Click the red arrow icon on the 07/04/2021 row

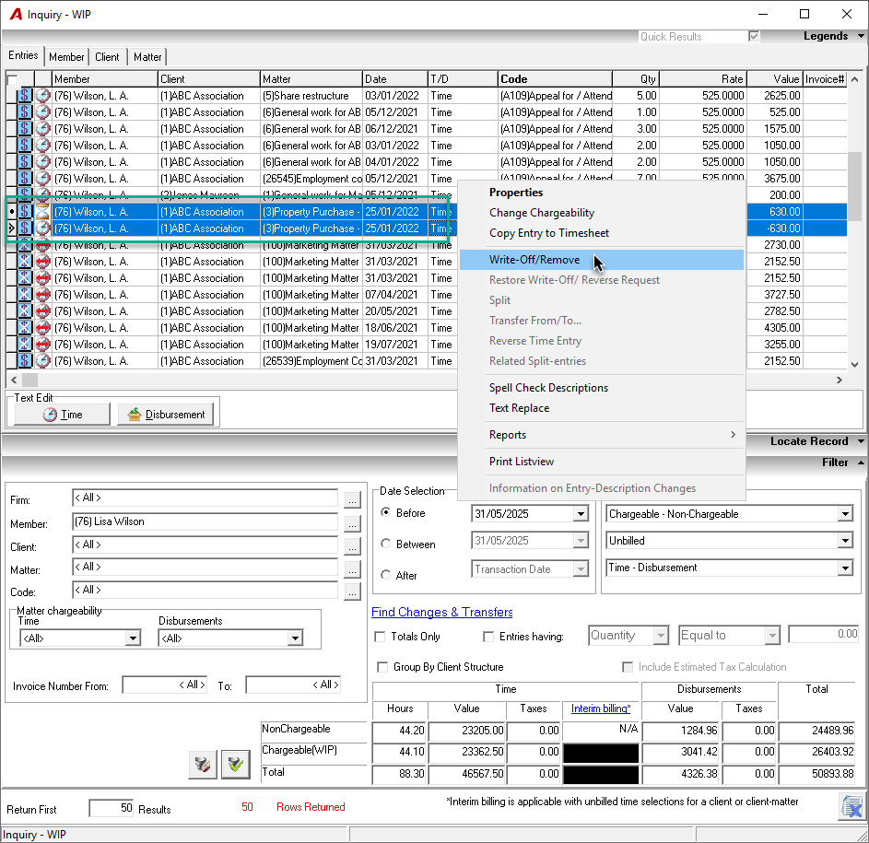(x=42, y=294)
